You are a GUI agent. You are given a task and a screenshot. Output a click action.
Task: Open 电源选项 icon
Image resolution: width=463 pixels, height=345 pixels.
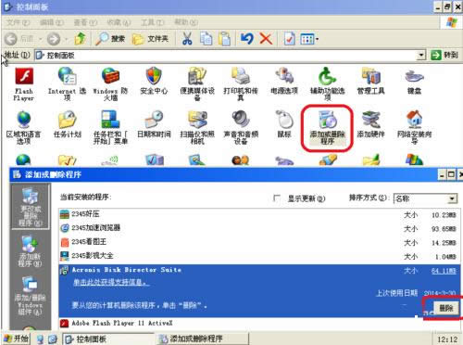[x=284, y=82]
